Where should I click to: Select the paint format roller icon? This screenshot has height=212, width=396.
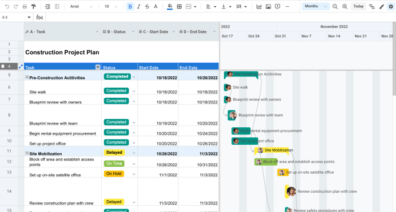[x=33, y=7]
